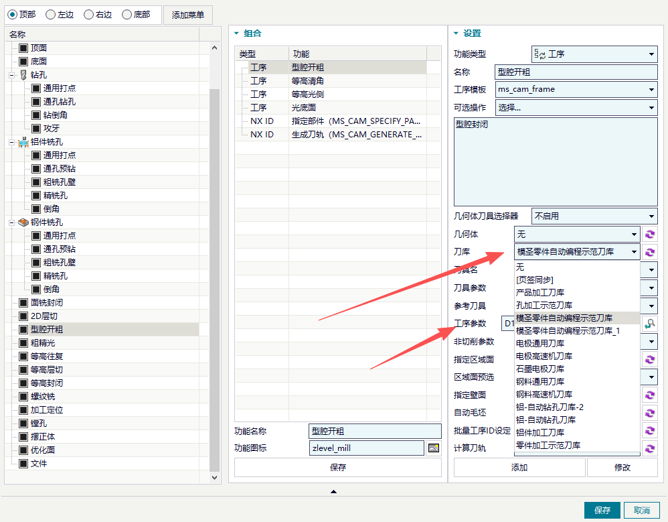Select the 底部 radio button
Screen dimensions: 668x522
click(127, 15)
